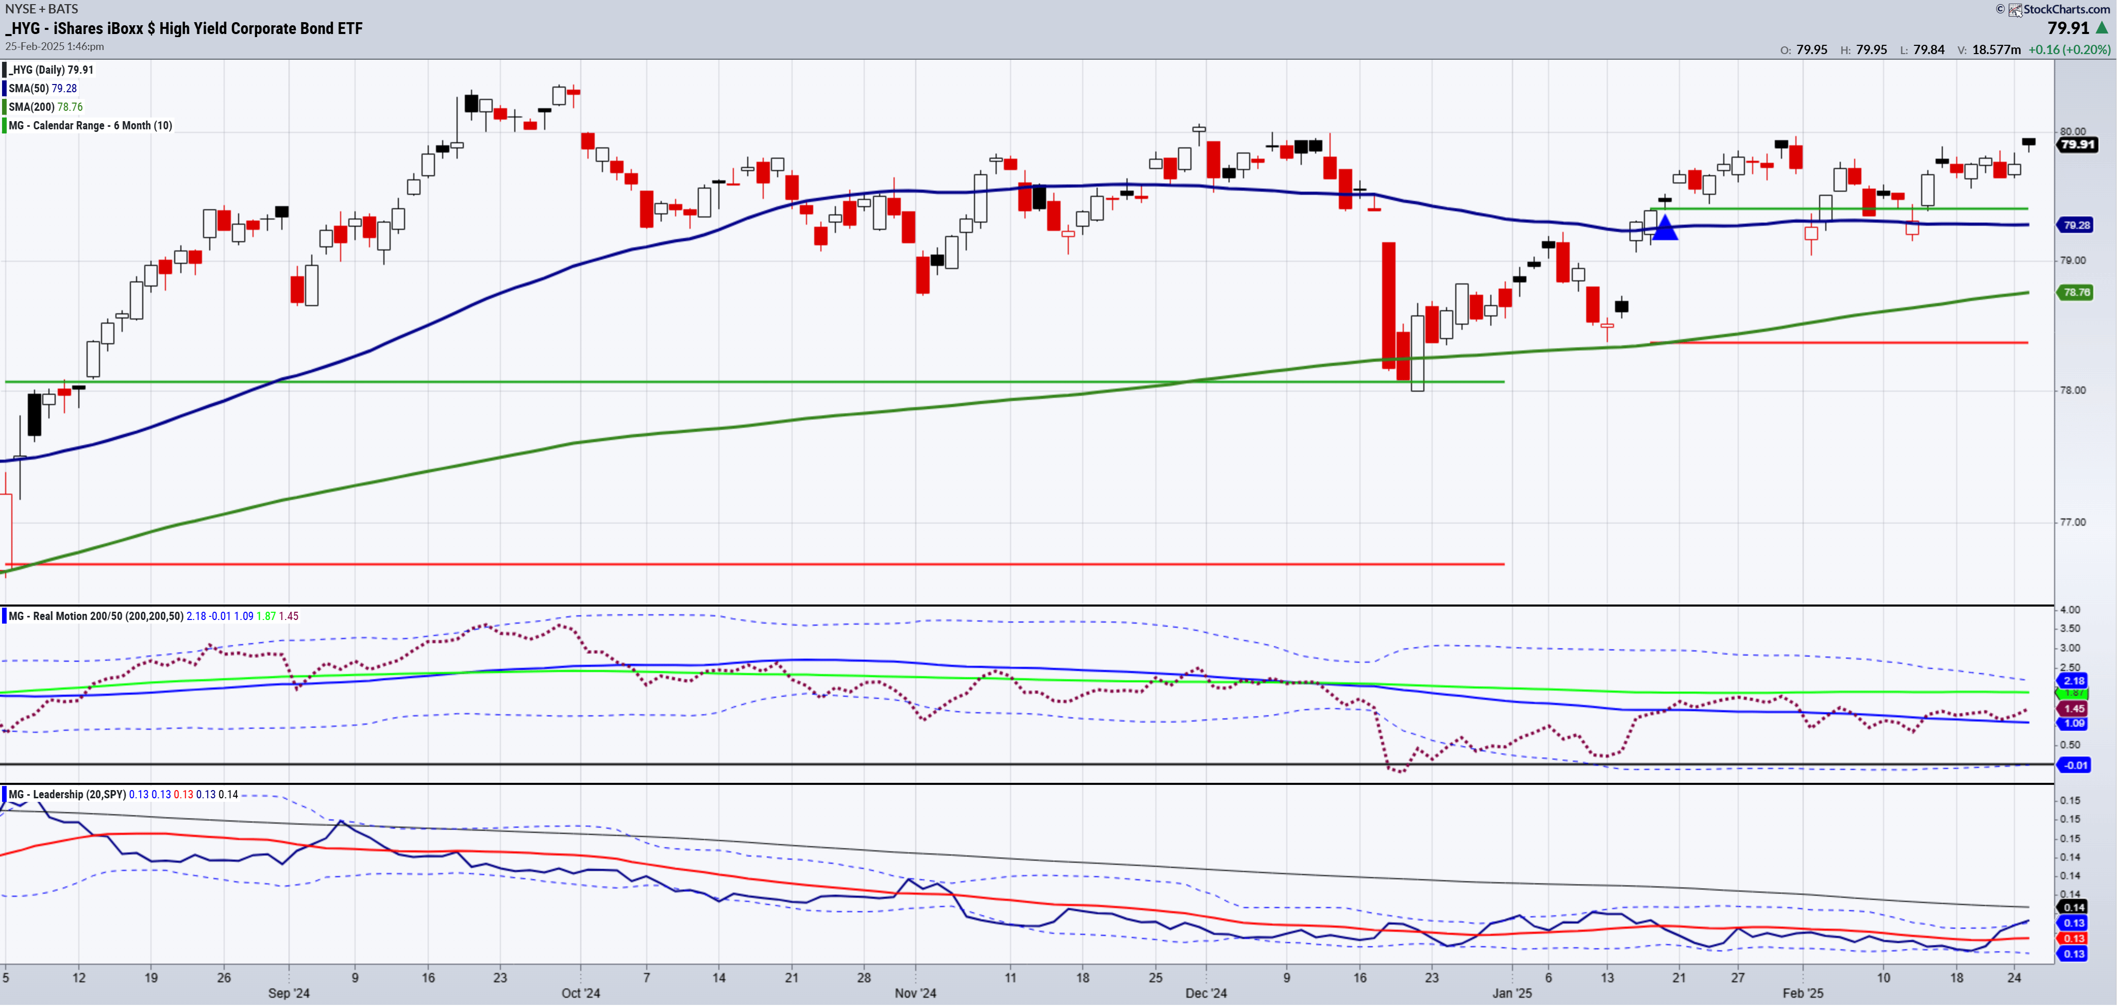Click the day 5 date axis label
Viewport: 2117px width, 1006px height.
point(6,978)
